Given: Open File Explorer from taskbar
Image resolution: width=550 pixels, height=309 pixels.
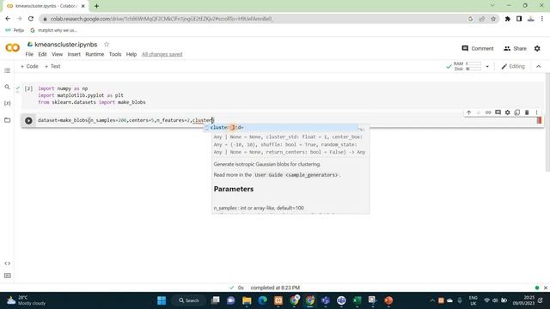Looking at the screenshot, I should click(x=247, y=300).
